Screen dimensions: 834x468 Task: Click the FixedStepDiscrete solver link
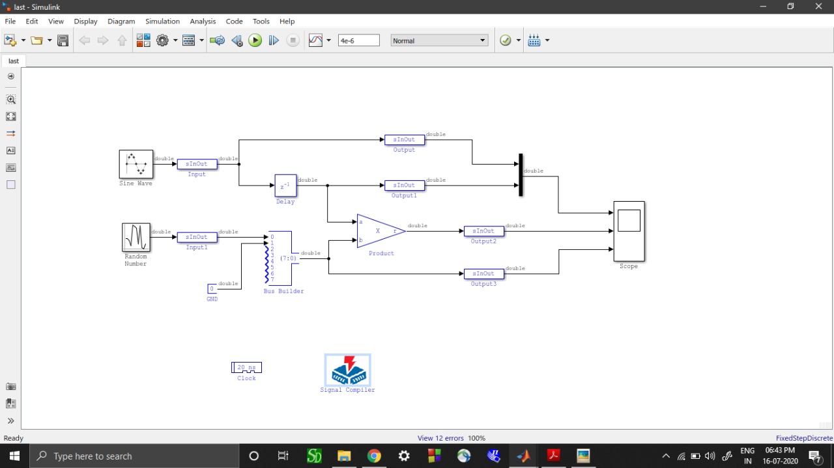(x=804, y=438)
